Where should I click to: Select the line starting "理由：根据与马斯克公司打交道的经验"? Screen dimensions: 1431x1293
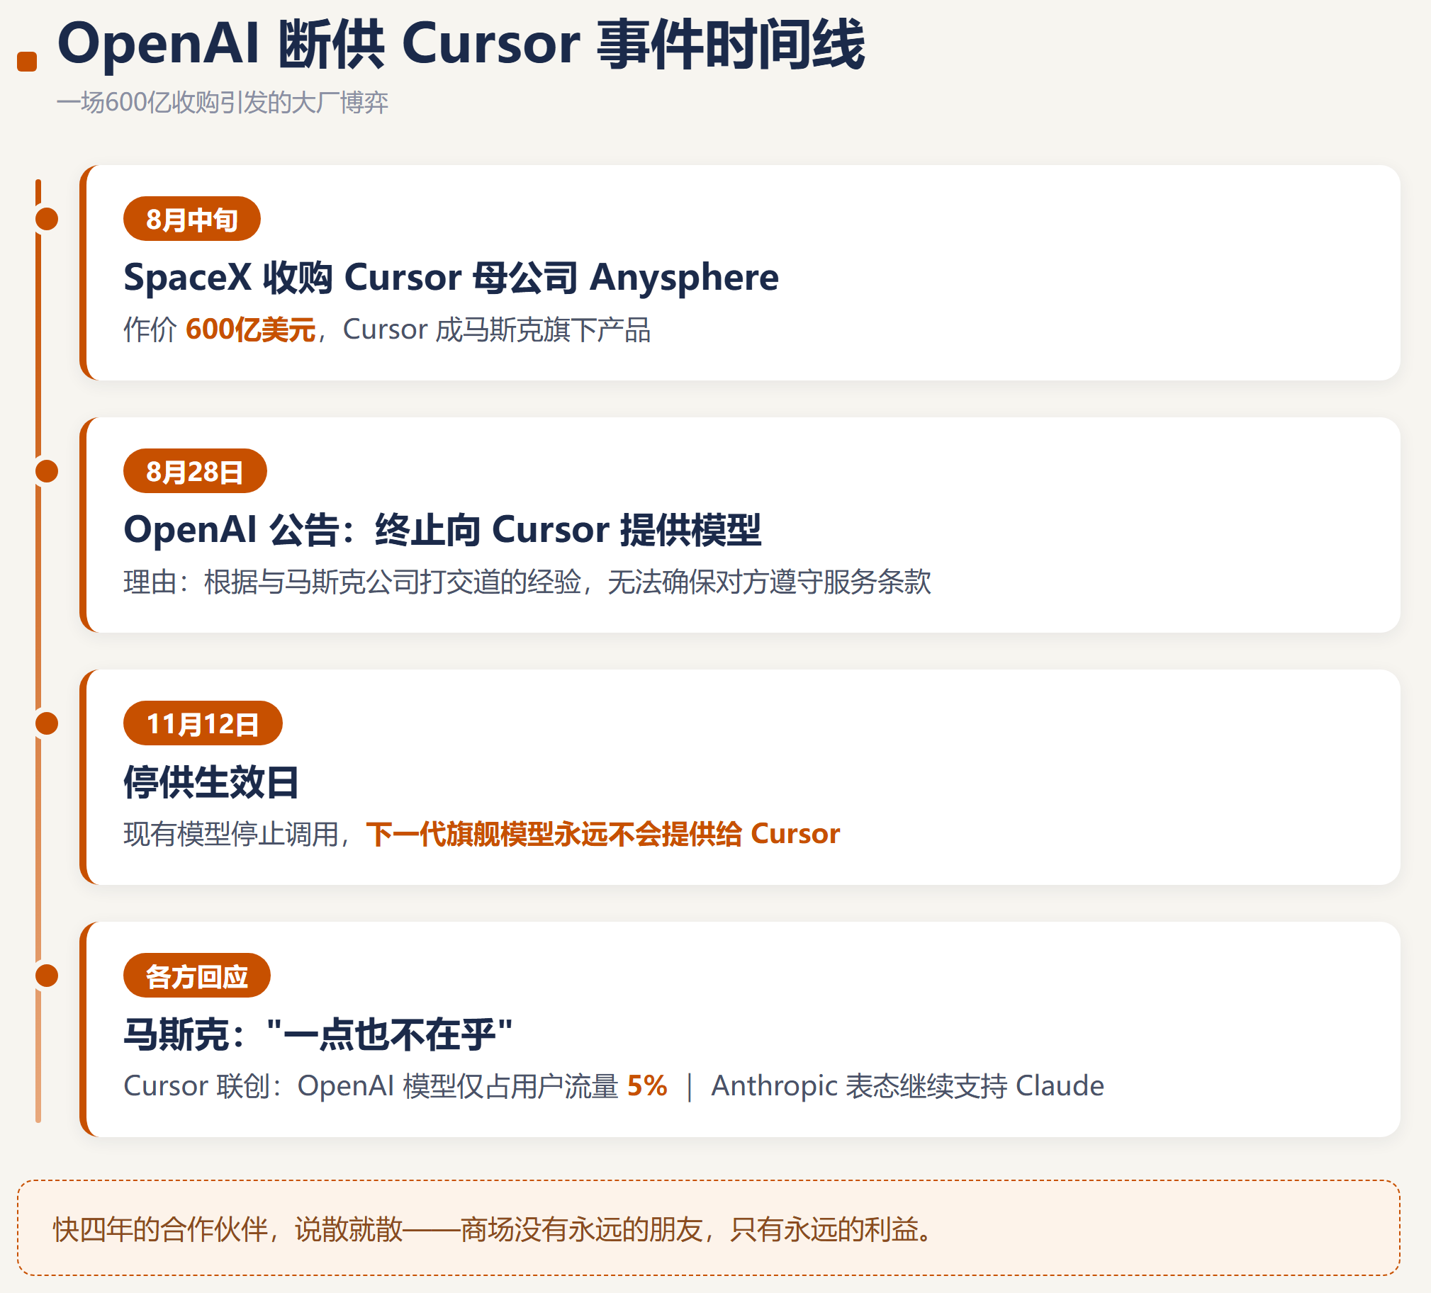click(x=527, y=582)
